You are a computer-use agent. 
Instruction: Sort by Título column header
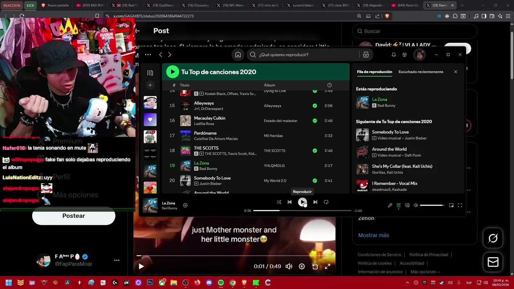[x=185, y=85]
